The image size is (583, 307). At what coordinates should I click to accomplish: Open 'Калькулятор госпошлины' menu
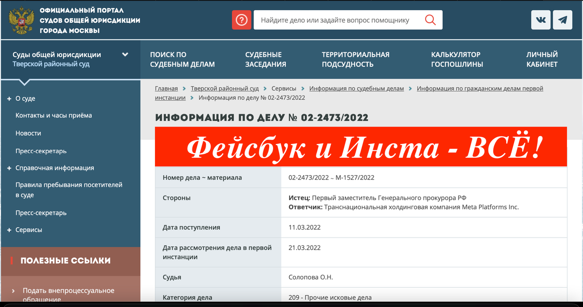click(x=457, y=59)
